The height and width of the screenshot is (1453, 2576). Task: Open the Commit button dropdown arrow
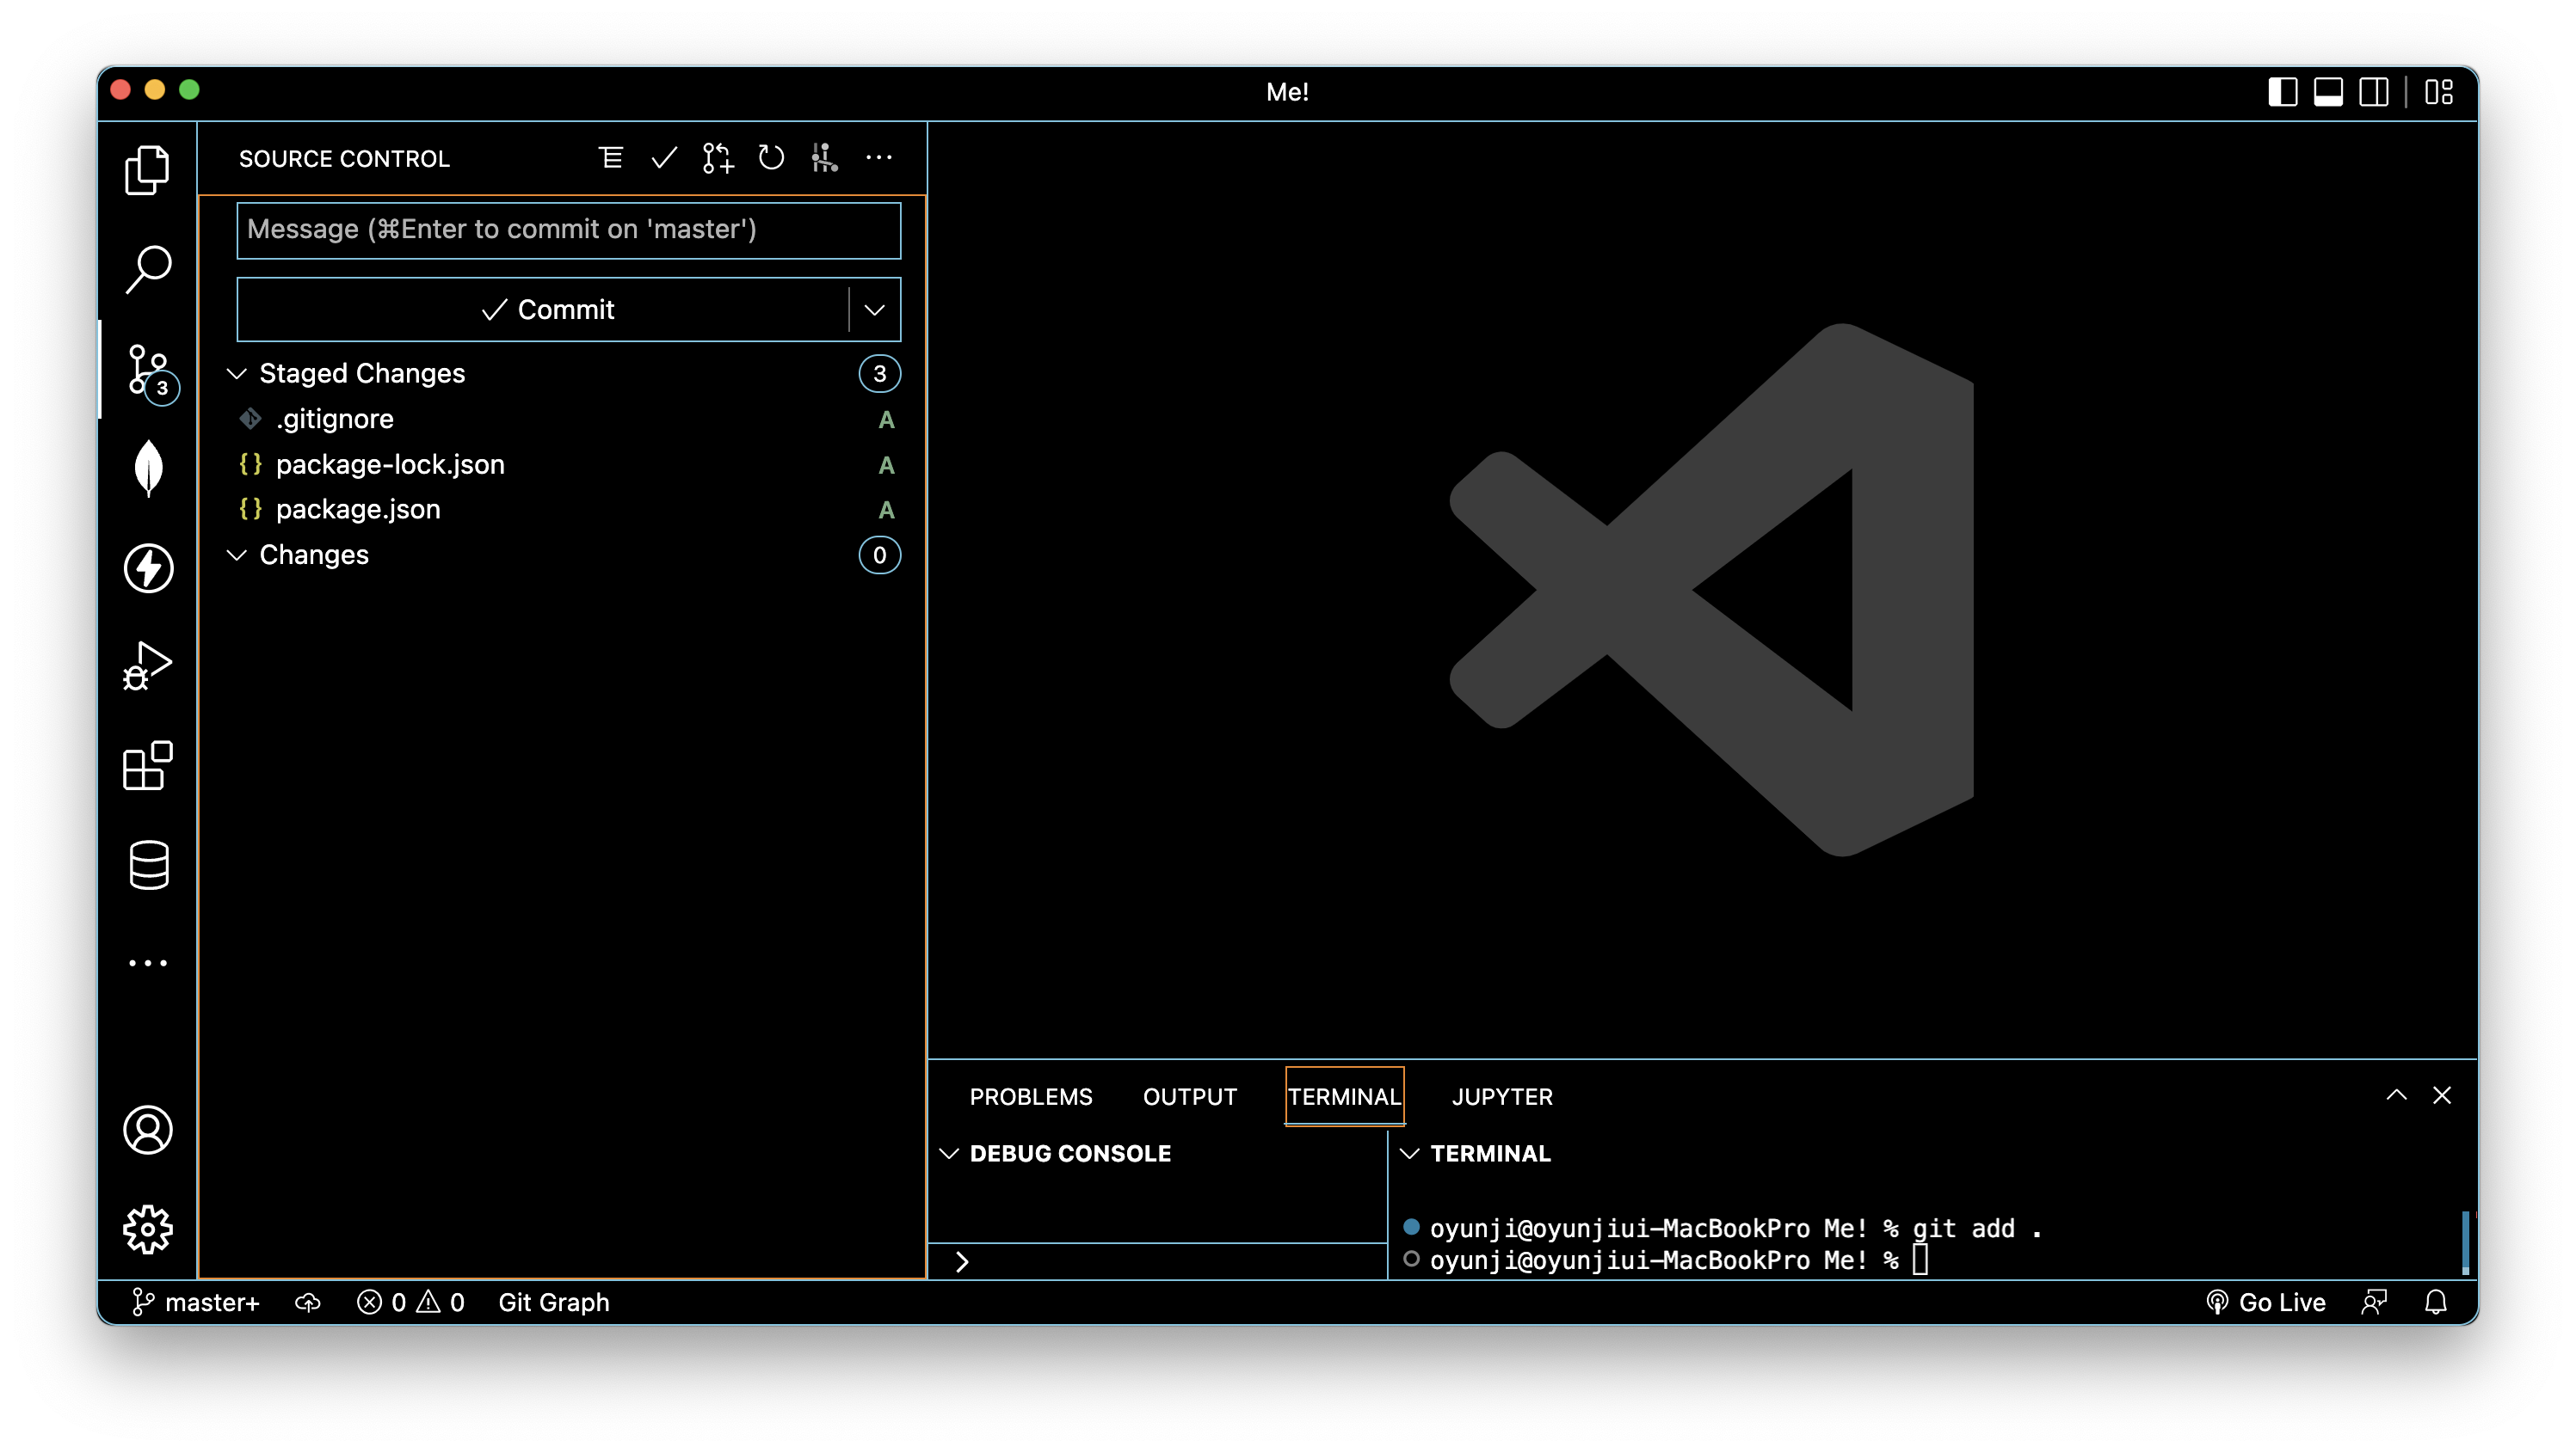tap(874, 310)
